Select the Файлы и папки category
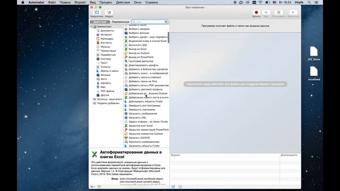This screenshot has width=340, height=191. click(x=109, y=71)
